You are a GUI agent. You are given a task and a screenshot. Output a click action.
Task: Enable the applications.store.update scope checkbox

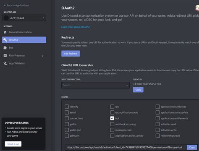pyautogui.click(x=157, y=112)
